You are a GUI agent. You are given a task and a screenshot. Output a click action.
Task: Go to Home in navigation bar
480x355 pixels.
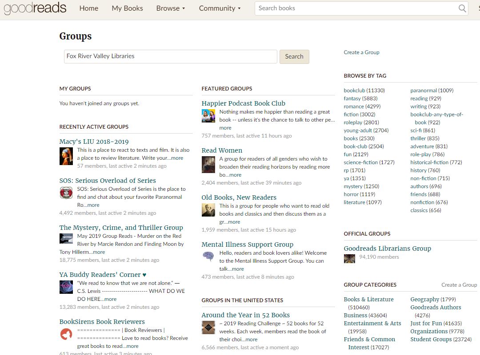pos(89,8)
